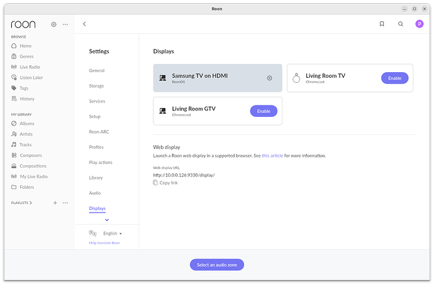Click the Copy link clipboard icon
434x285 pixels.
(x=155, y=183)
